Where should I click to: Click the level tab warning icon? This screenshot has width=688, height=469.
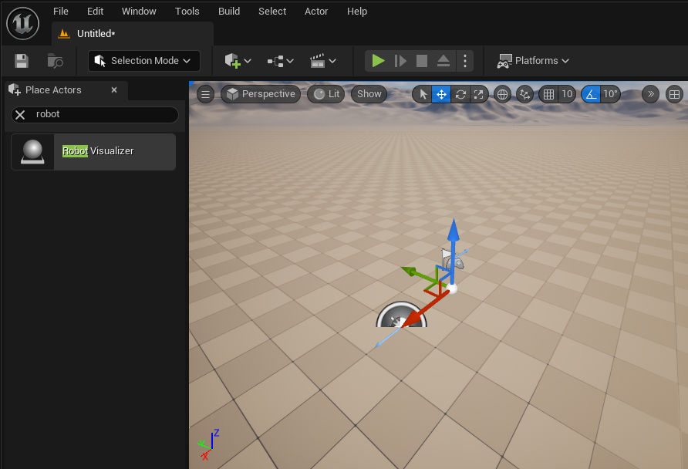[64, 34]
